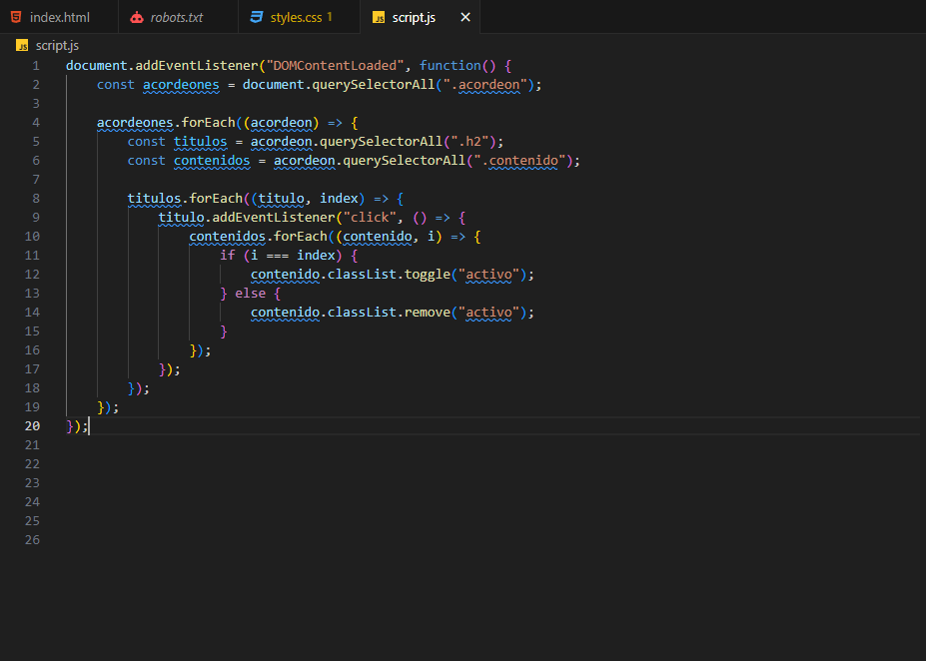
Task: Click the JS icon in the breadcrumb bar
Action: point(23,46)
